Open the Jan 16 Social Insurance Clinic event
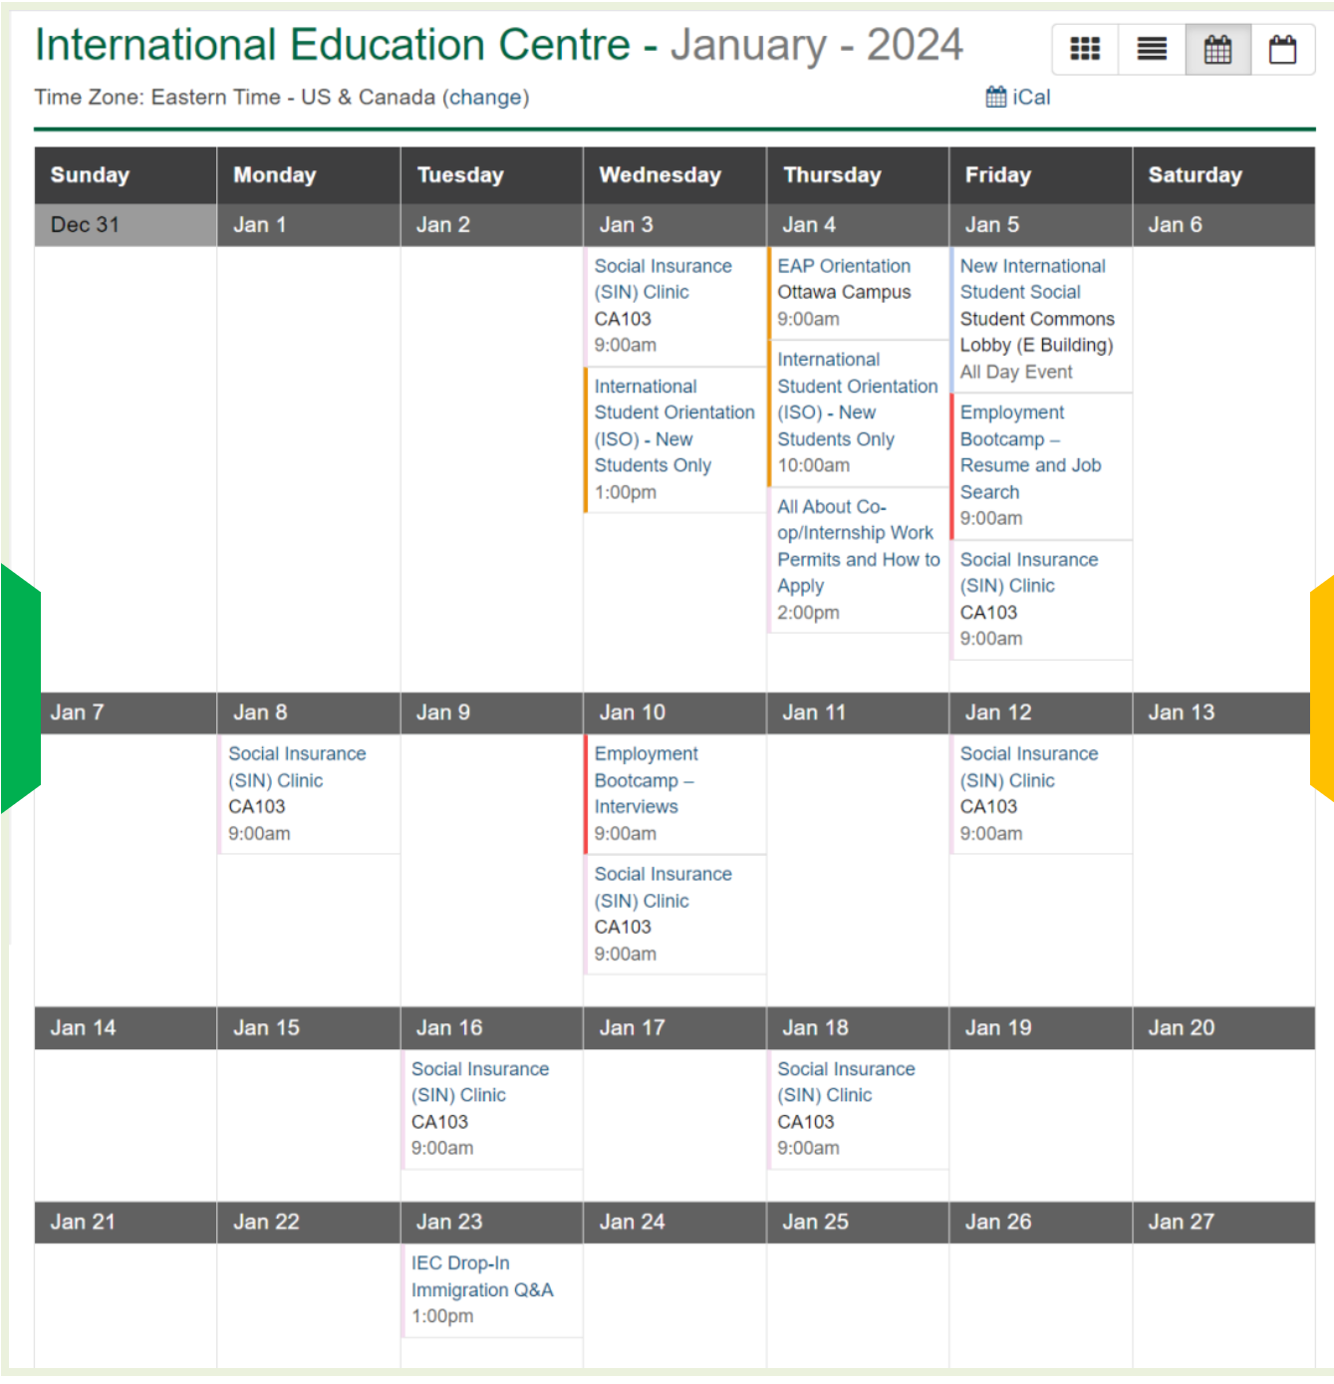The width and height of the screenshot is (1334, 1384). pyautogui.click(x=479, y=1082)
